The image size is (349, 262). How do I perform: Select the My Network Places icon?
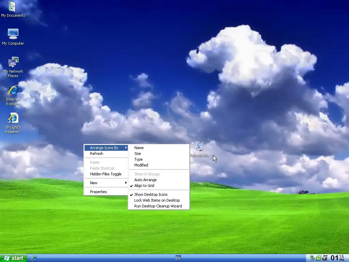(13, 67)
